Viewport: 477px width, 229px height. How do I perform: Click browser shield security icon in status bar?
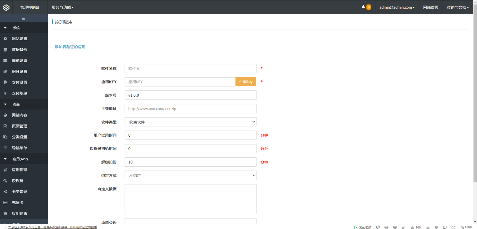pyautogui.click(x=378, y=227)
